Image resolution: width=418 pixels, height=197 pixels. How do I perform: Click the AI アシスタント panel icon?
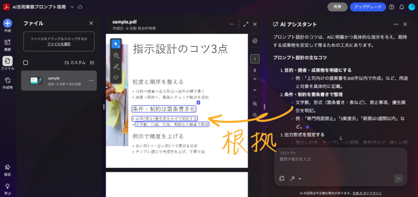coord(276,24)
